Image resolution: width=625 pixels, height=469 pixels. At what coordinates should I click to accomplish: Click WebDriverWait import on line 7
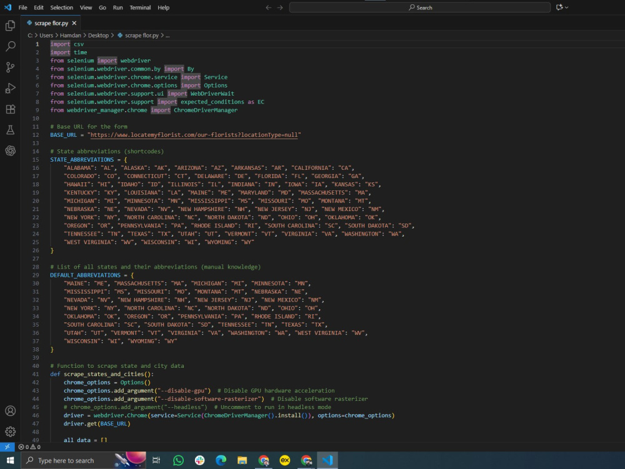point(212,94)
